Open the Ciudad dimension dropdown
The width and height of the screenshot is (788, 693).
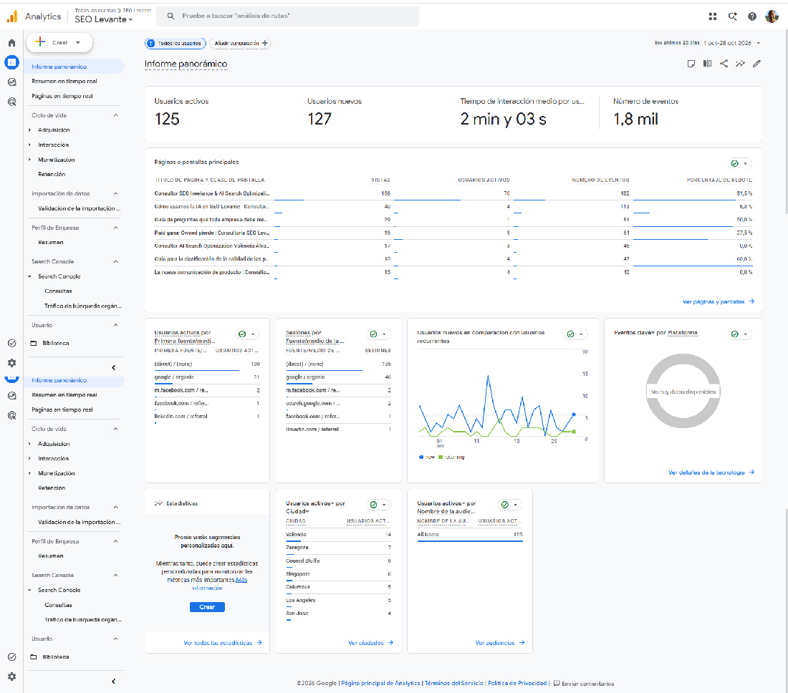click(297, 511)
